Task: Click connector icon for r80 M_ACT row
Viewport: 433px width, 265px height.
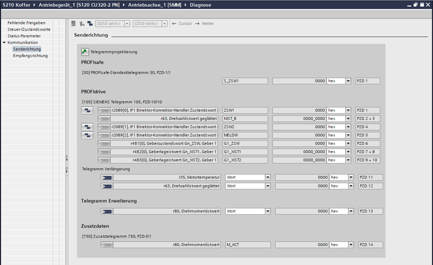Action: coord(106,245)
